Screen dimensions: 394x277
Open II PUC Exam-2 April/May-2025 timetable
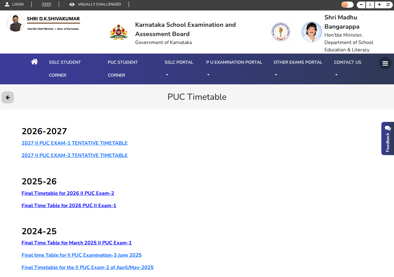(87, 267)
